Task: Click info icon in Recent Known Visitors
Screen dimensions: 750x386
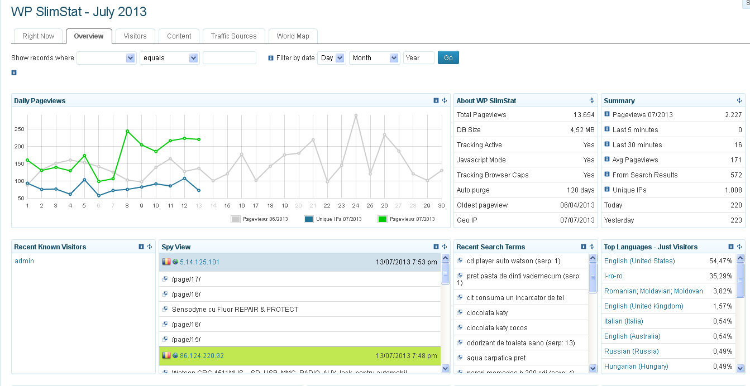Action: 141,247
